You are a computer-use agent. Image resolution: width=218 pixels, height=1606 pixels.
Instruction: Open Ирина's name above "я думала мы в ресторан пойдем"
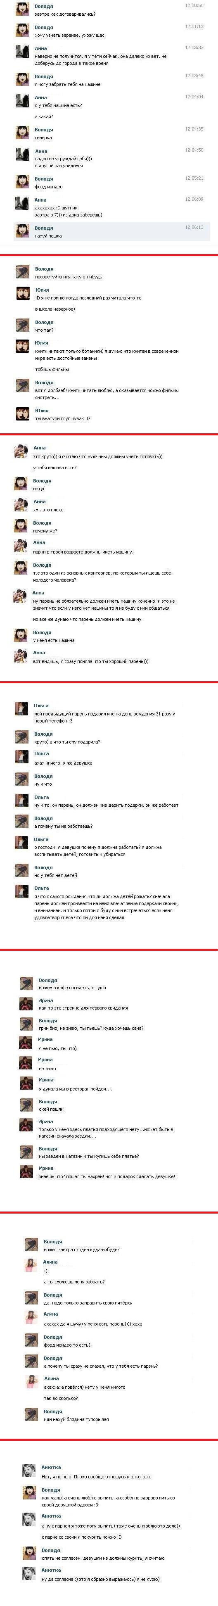46,1080
